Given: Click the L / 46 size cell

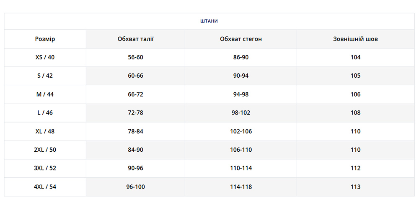Looking at the screenshot, I should 45,112.
